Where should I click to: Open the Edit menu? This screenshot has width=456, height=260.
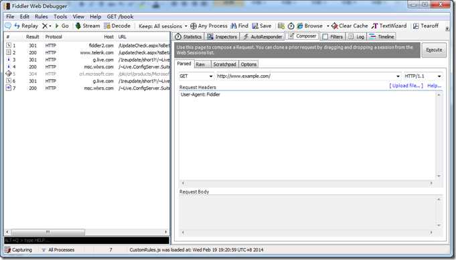tap(24, 17)
